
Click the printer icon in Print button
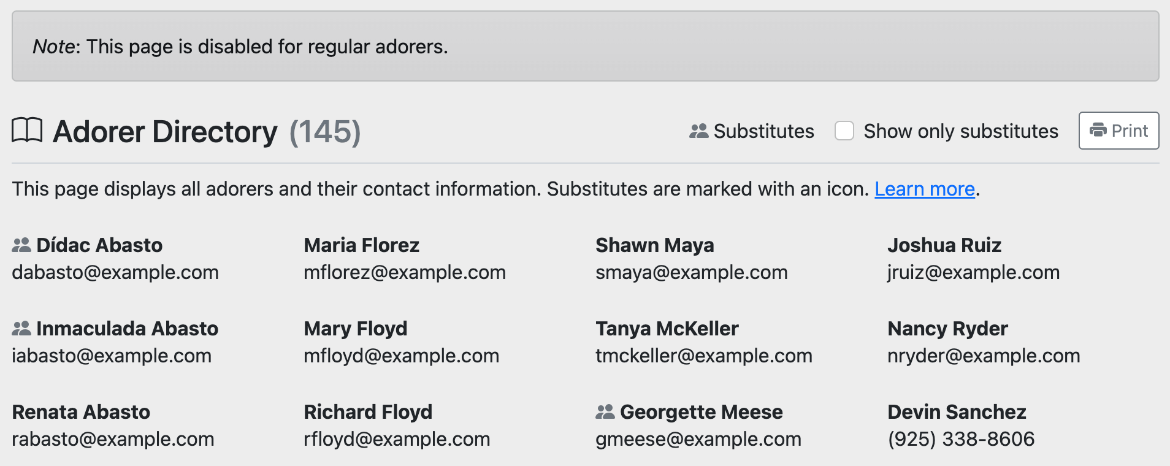coord(1098,131)
